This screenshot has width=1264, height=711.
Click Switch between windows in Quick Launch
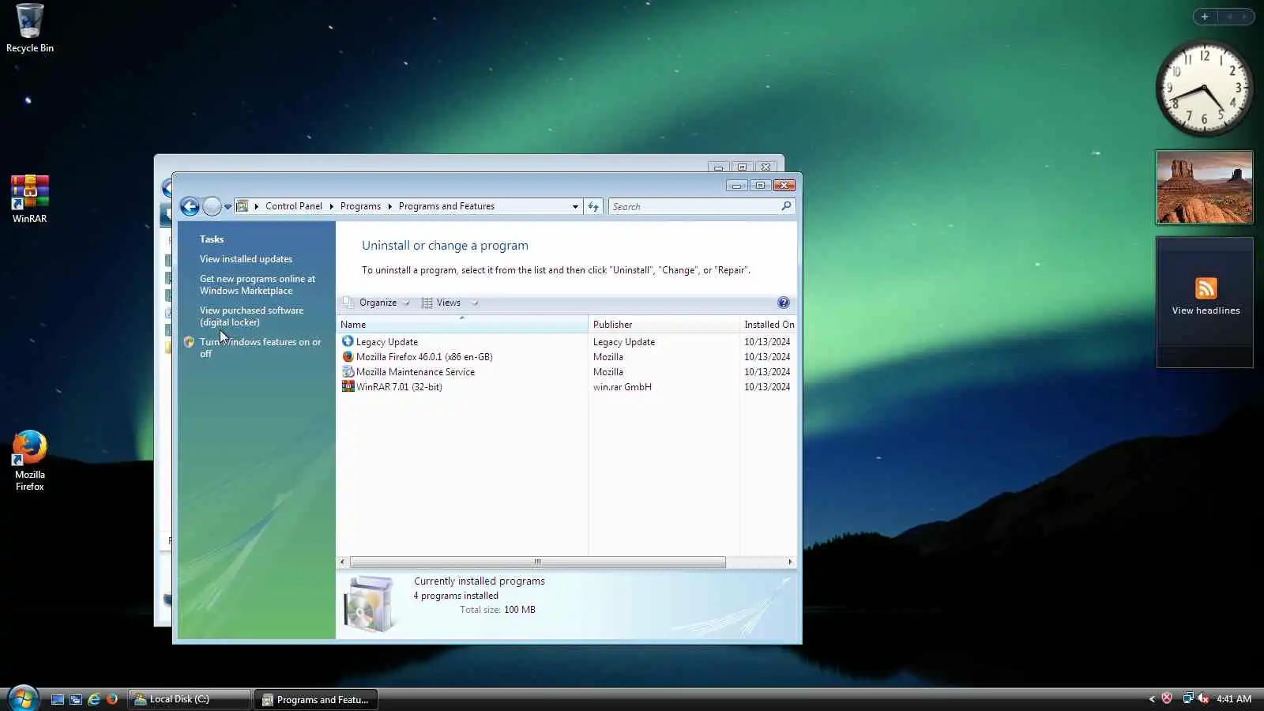[76, 699]
